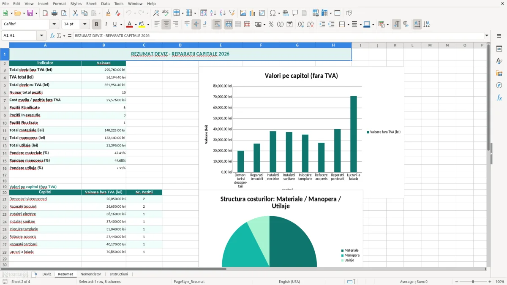Toggle Merge and Center Cells
The width and height of the screenshot is (507, 285).
228,24
